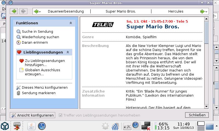The height and width of the screenshot is (131, 219).
Task: Open the Wi-Fi network tray icon
Action: pos(115,126)
